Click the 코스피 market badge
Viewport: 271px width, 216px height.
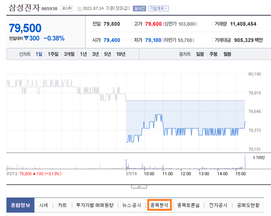click(x=67, y=8)
